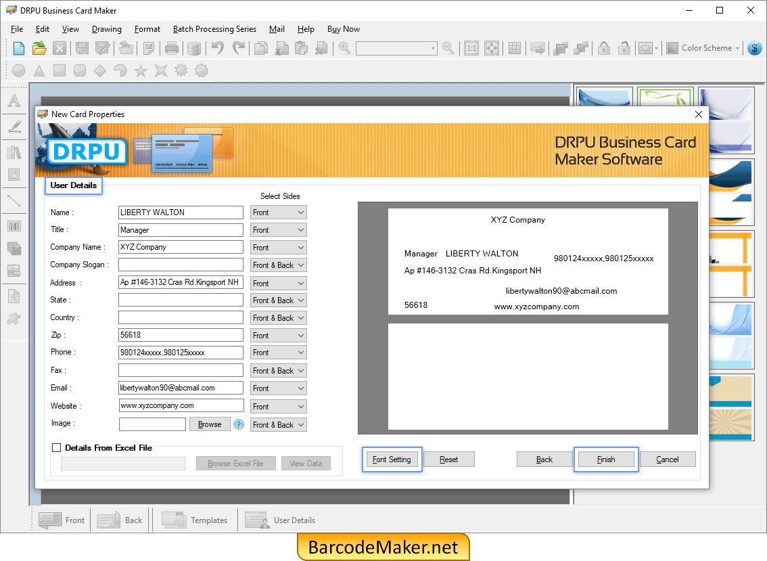Open the Help menu
Viewport: 767px width, 561px height.
306,29
